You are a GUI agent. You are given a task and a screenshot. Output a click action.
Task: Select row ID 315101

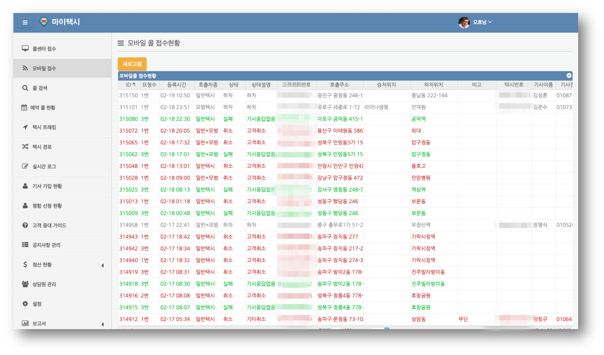(x=128, y=107)
